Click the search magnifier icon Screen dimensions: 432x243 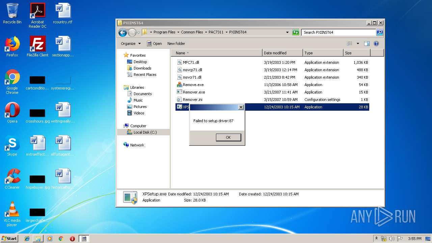(x=380, y=32)
